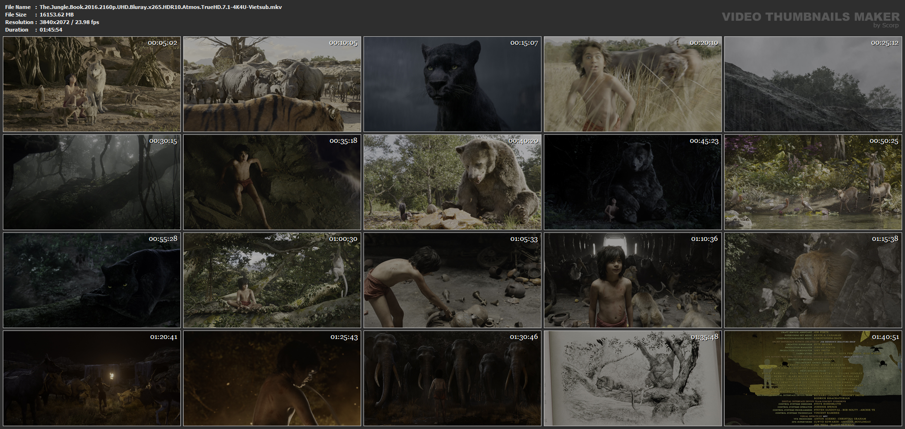
Task: Select the duration value 01:45:54
Action: pos(51,30)
